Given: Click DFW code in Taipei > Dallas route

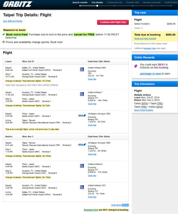Looking at the screenshot, I should (159, 107).
